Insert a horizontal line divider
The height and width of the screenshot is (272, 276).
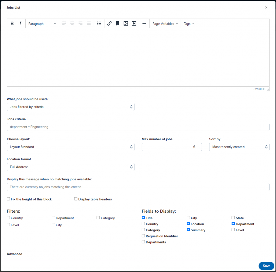click(x=144, y=24)
